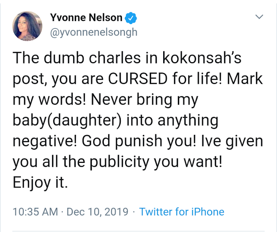This screenshot has height=232, width=277.
Task: Click the text "Enjoy it."
Action: (x=40, y=183)
